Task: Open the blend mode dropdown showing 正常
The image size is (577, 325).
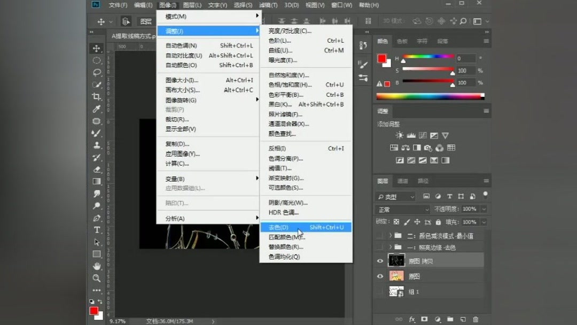Action: (x=402, y=209)
